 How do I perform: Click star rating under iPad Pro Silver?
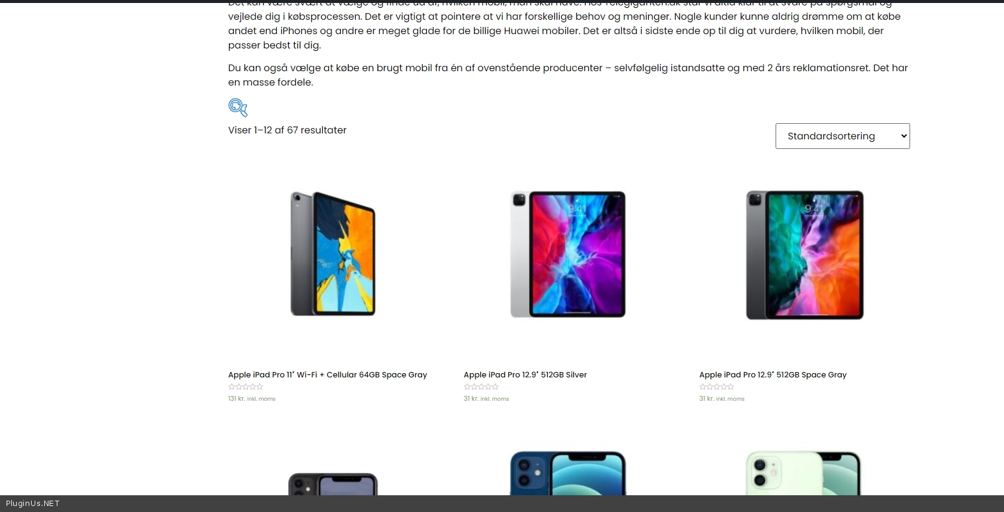tap(481, 387)
